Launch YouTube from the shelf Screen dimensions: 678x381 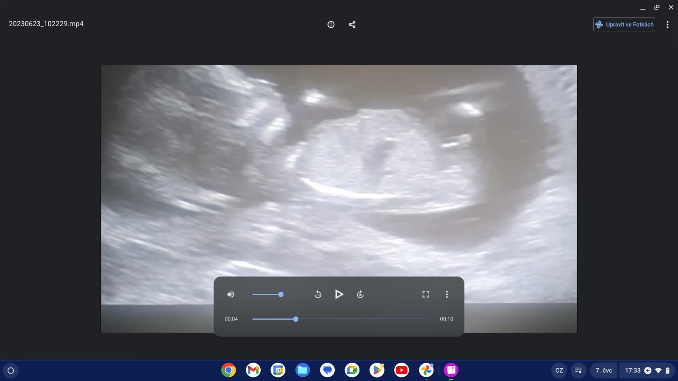pos(401,370)
